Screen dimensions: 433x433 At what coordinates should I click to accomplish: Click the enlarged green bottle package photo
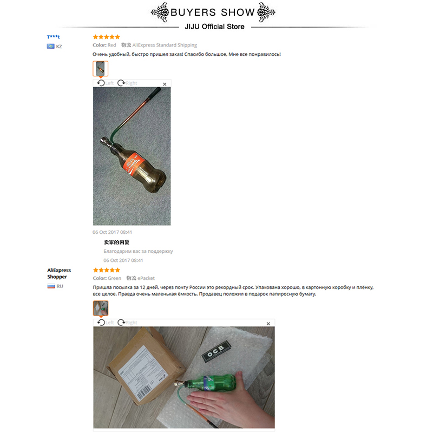pyautogui.click(x=184, y=377)
